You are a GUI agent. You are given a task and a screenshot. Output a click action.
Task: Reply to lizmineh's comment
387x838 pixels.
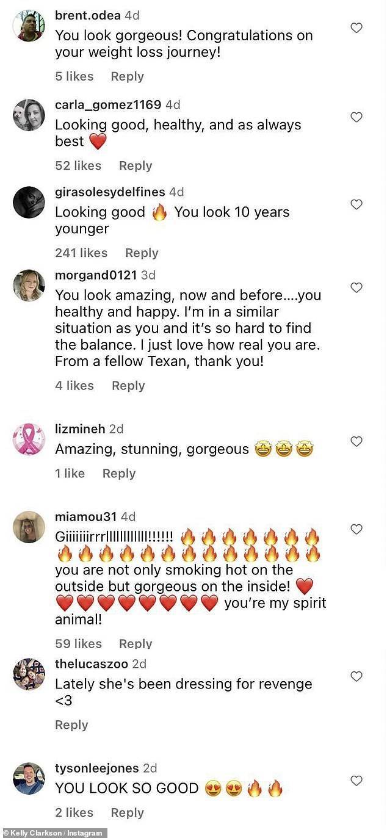[x=119, y=473]
